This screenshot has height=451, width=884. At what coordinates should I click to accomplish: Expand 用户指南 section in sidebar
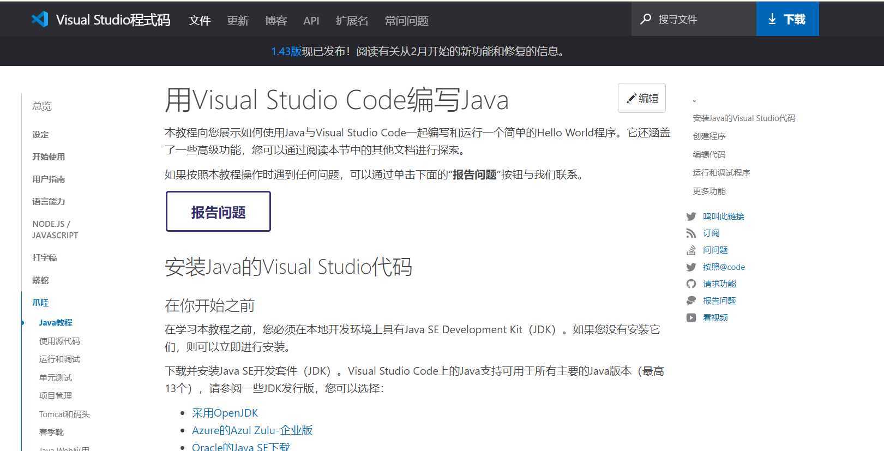[49, 179]
